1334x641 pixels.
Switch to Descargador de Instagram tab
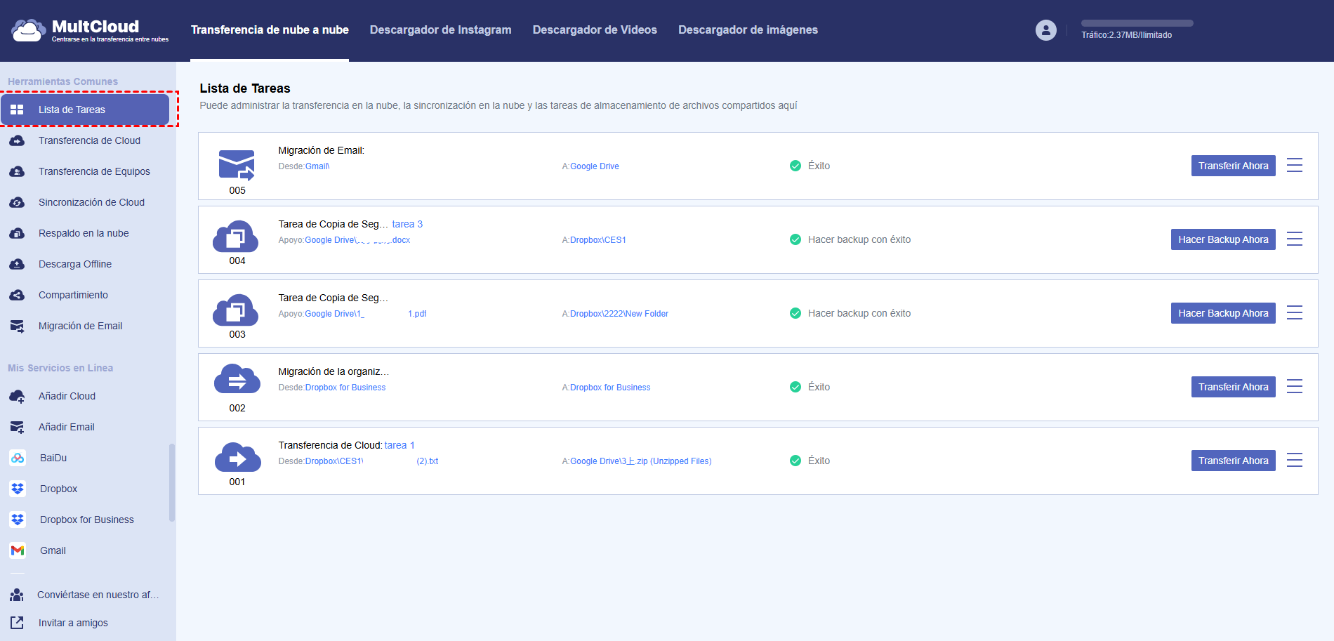tap(440, 29)
